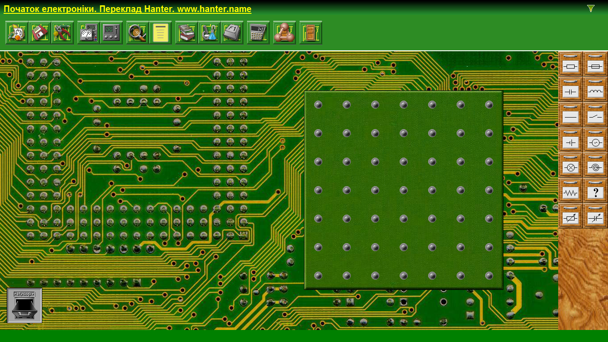Select the variable resistor drawer
Image resolution: width=608 pixels, height=342 pixels.
[x=571, y=218]
